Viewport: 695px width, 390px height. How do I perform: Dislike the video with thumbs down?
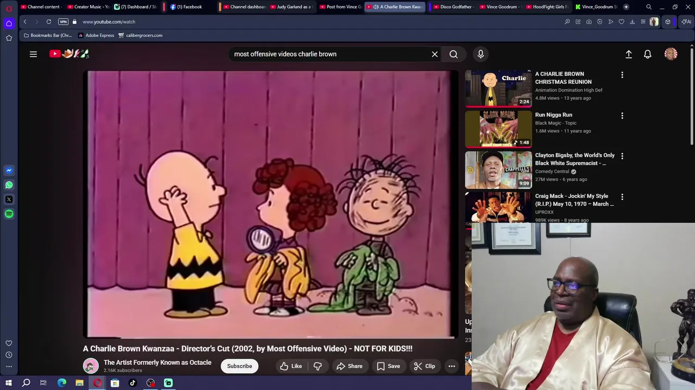click(318, 366)
